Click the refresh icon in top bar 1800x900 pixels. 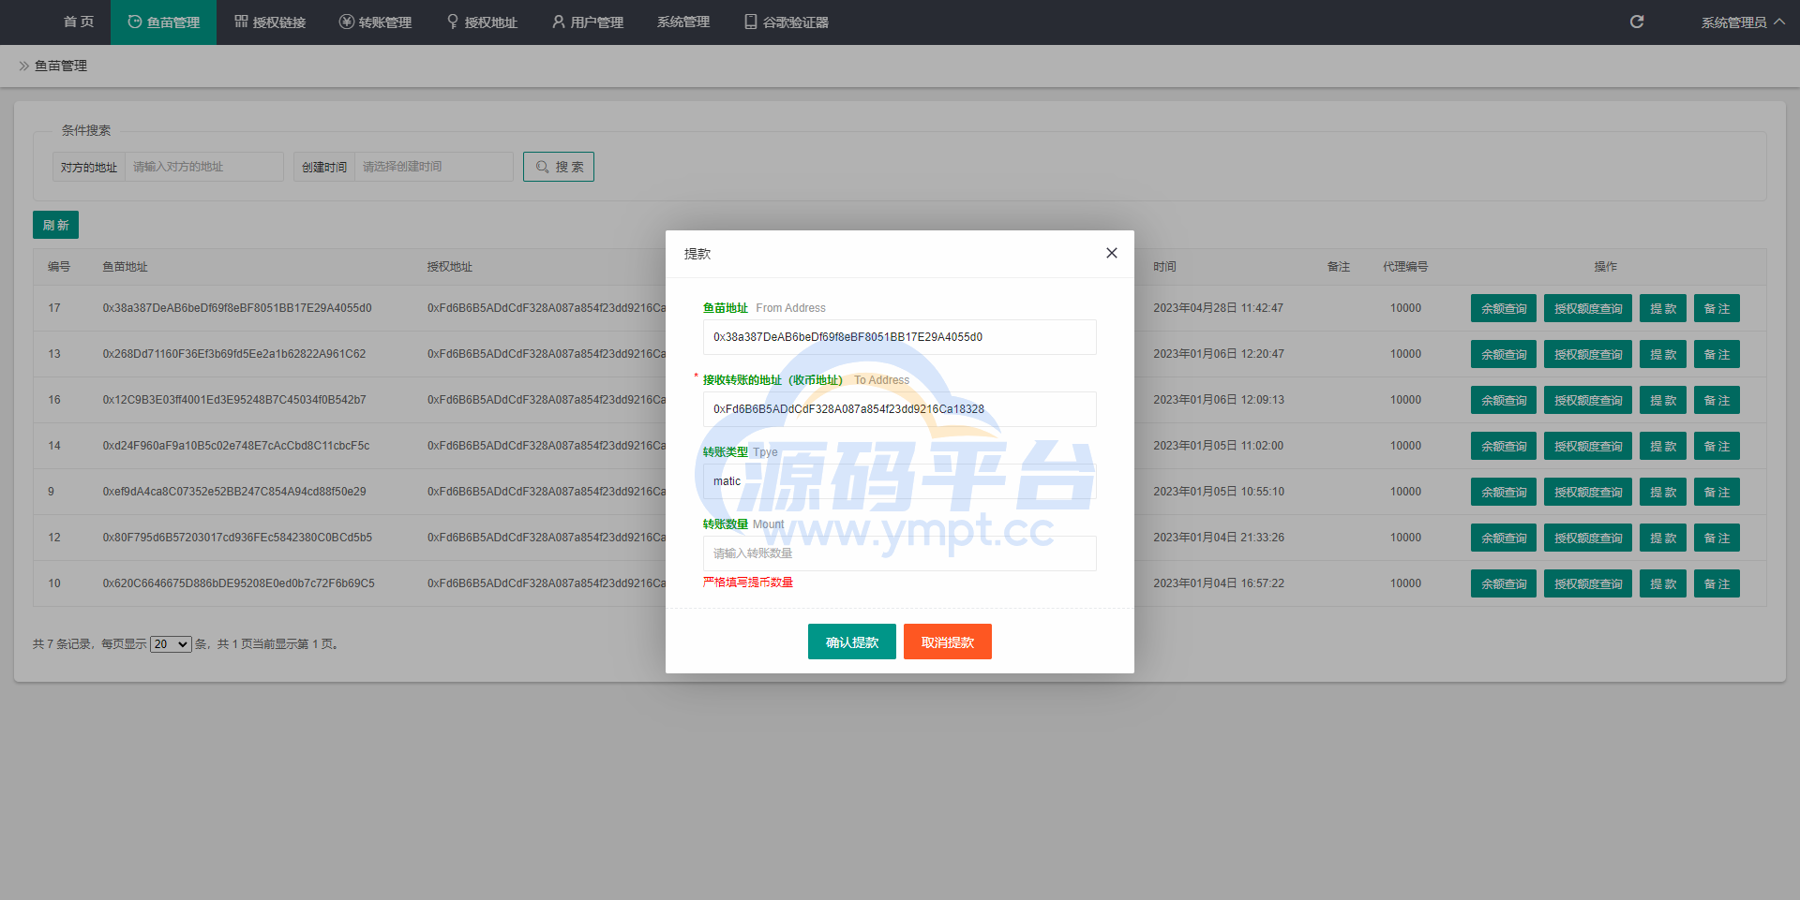[1636, 22]
